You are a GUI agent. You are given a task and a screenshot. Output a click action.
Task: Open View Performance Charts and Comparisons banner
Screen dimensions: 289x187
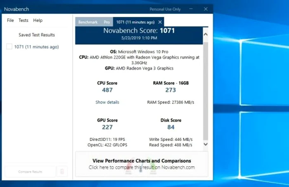(x=142, y=164)
